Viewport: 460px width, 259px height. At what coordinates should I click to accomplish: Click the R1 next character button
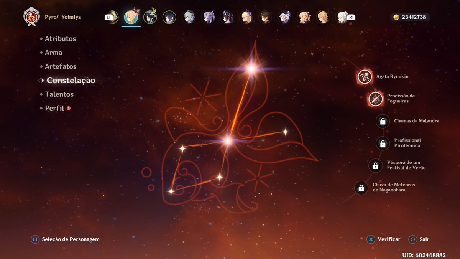[x=351, y=17]
